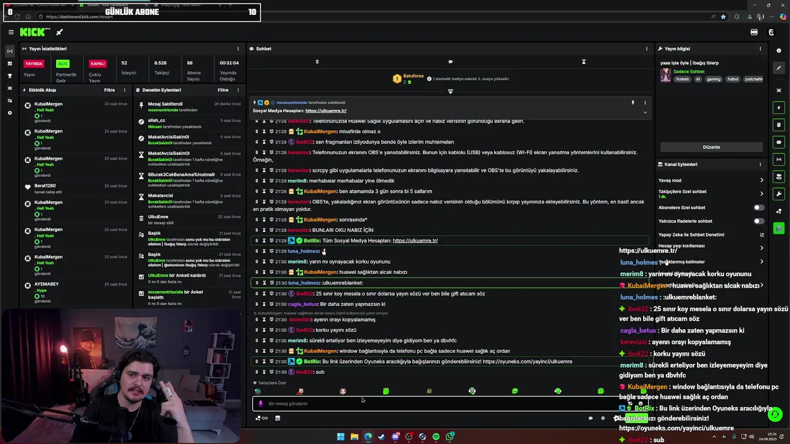
Task: Toggle the chat bubble widget icon in right toolbar
Action: (779, 142)
